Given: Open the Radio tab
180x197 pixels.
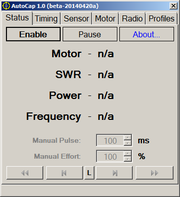Looking at the screenshot, I should pyautogui.click(x=132, y=18).
